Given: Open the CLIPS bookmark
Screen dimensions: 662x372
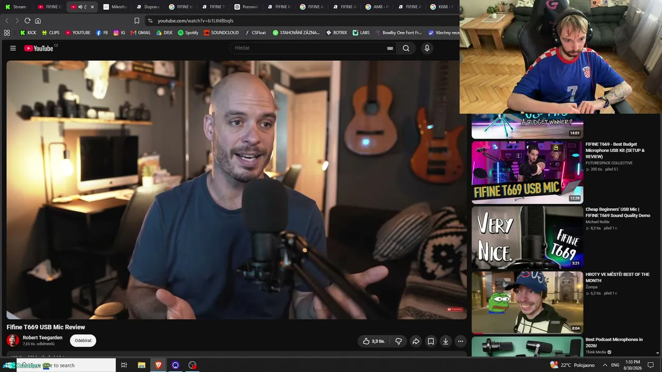Looking at the screenshot, I should [51, 33].
